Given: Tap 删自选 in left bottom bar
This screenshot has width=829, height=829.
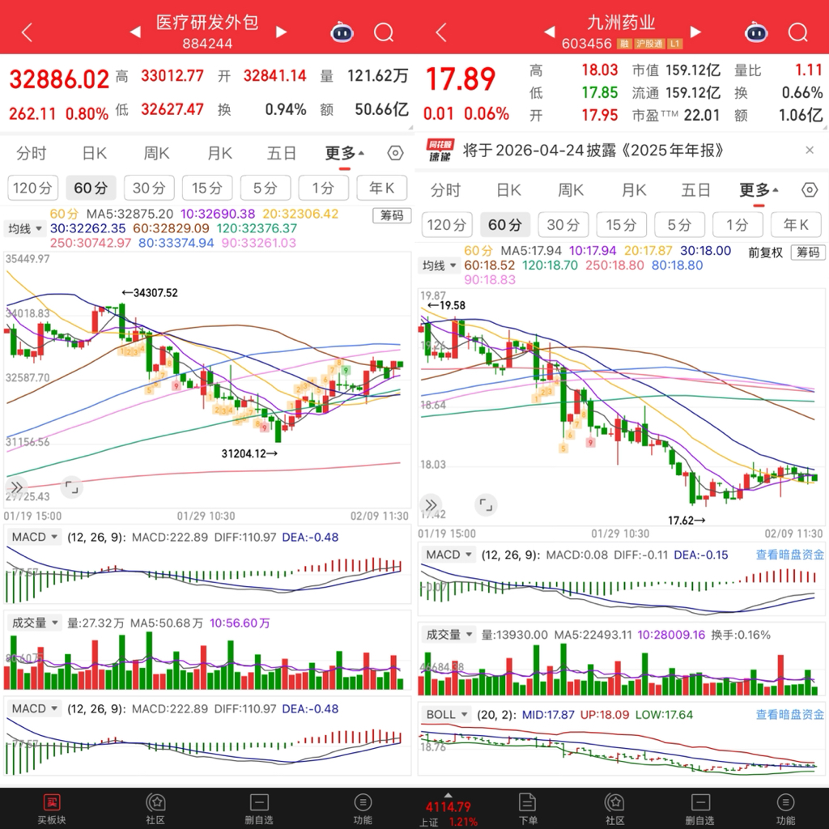Looking at the screenshot, I should (x=259, y=809).
